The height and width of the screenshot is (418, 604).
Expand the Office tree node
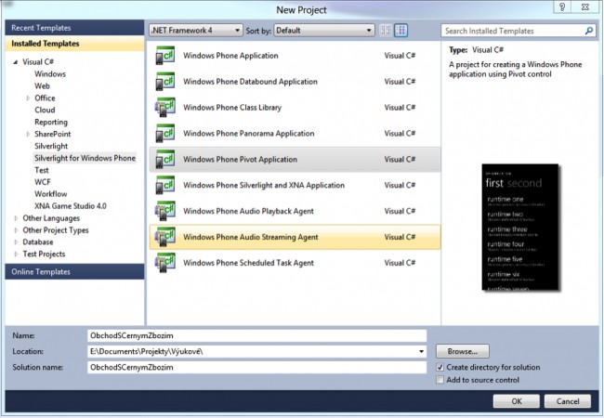click(28, 98)
